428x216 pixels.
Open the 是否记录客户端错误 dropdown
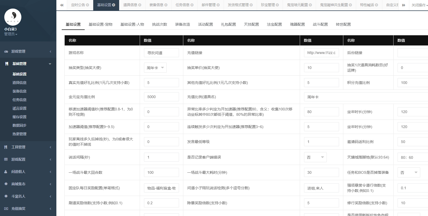click(x=315, y=157)
